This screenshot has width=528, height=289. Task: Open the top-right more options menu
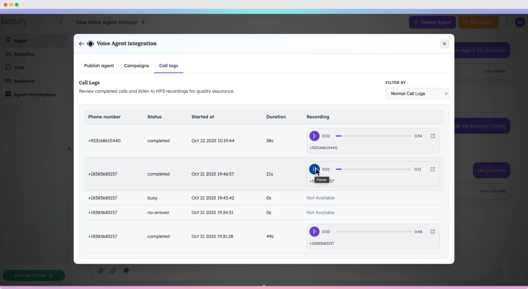[x=506, y=22]
